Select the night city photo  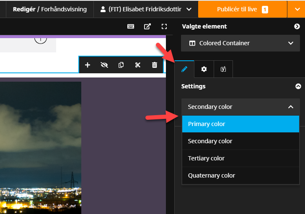[41, 148]
